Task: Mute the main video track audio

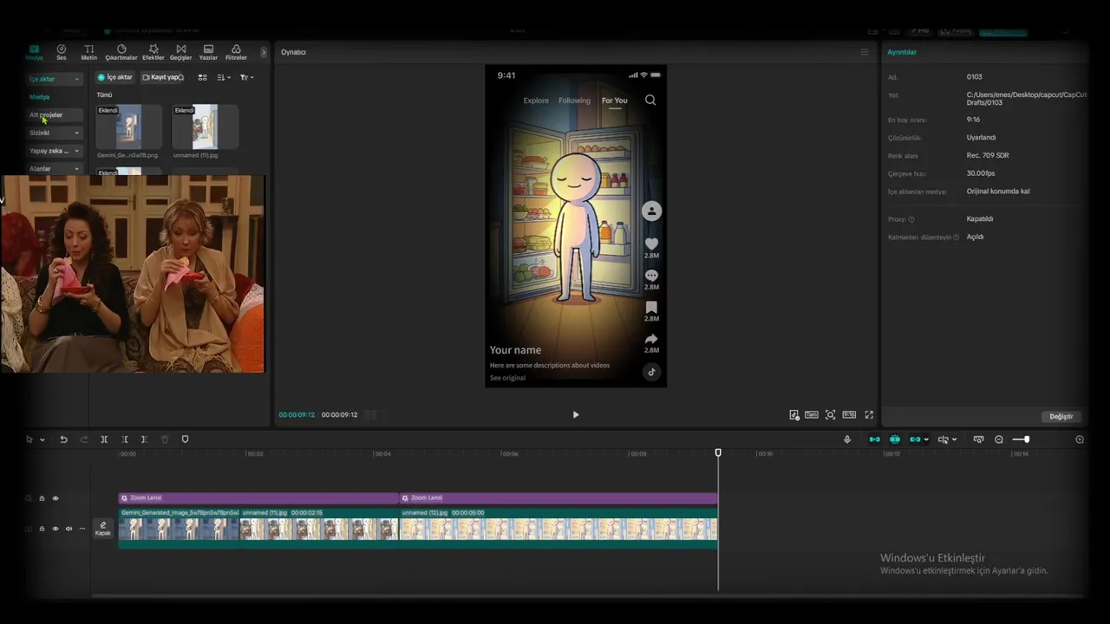Action: coord(69,529)
